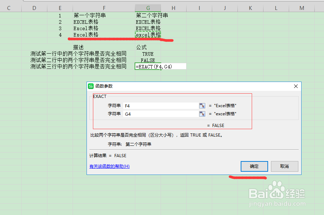Click 计算结果 = FALSE text in dialog
This screenshot has height=215, width=324.
(108, 155)
